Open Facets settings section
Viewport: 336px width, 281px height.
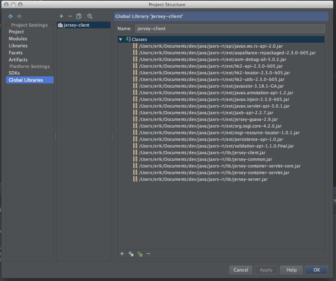point(16,53)
